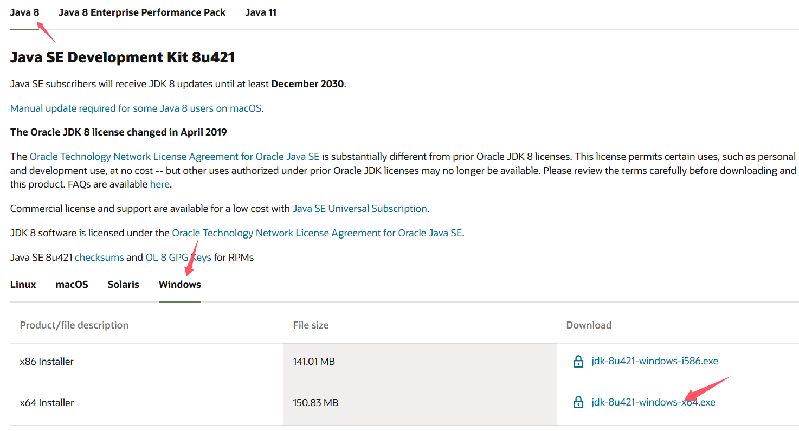The width and height of the screenshot is (799, 431).
Task: Click the 'license changed in April 2019' heading
Action: tap(119, 132)
